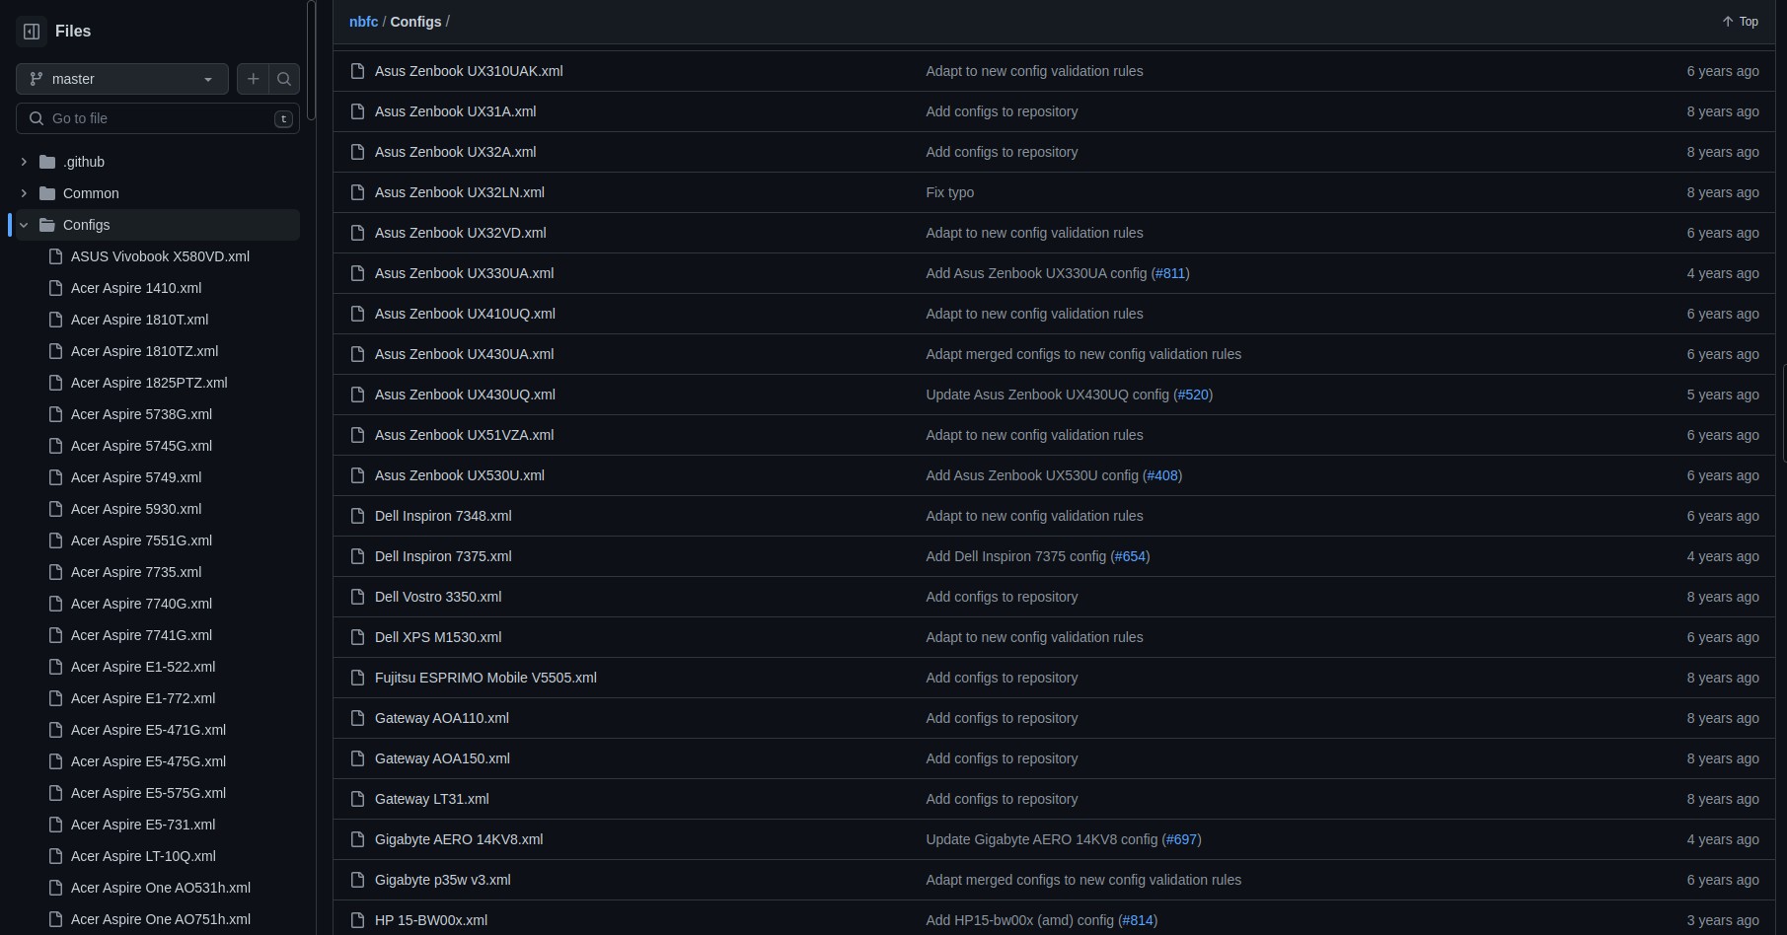The image size is (1787, 935).
Task: Click the search files magnifier button
Action: click(x=284, y=79)
